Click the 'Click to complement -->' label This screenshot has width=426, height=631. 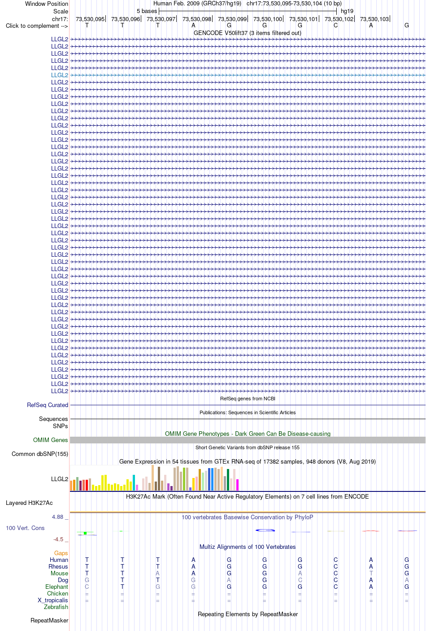[37, 26]
